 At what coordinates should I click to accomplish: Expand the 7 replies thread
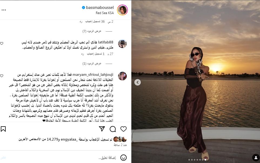(92, 31)
